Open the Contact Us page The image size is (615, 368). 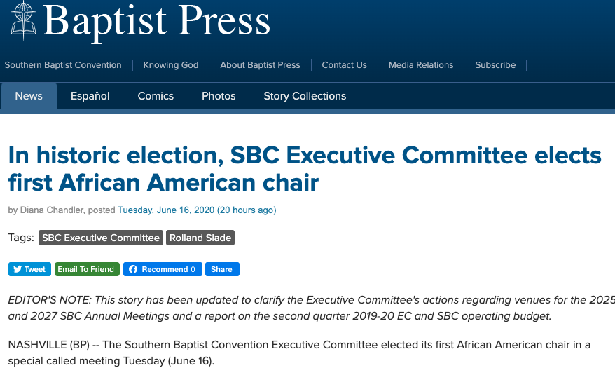pyautogui.click(x=345, y=65)
